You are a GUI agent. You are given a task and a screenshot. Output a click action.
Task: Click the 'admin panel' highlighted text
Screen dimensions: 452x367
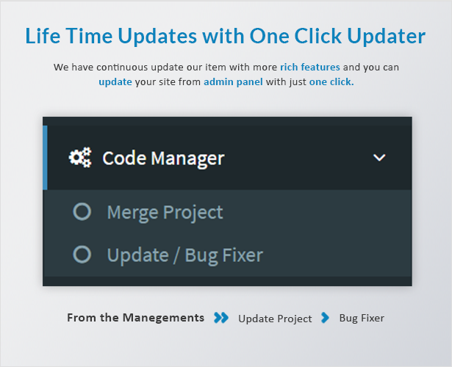(233, 82)
